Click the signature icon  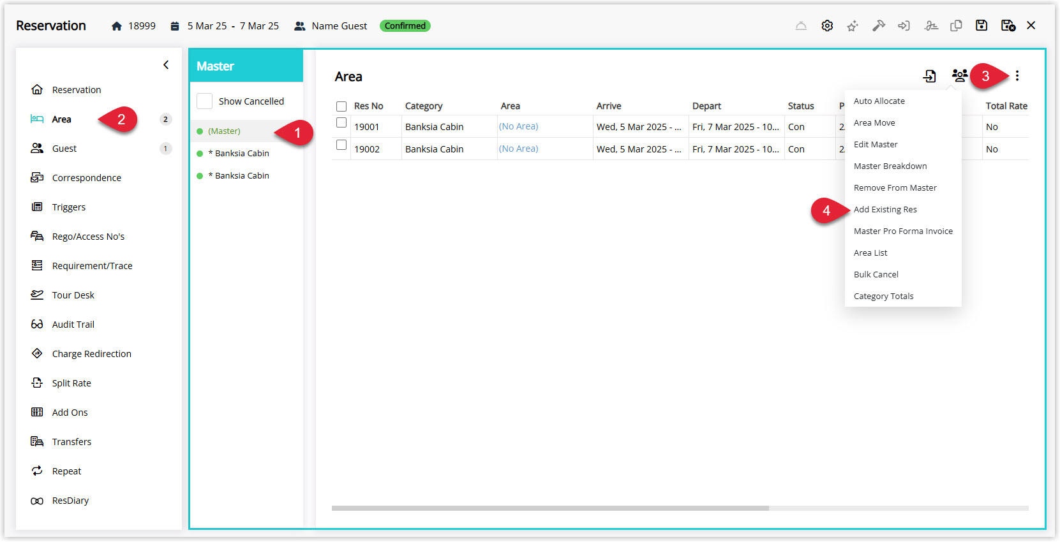tap(931, 26)
